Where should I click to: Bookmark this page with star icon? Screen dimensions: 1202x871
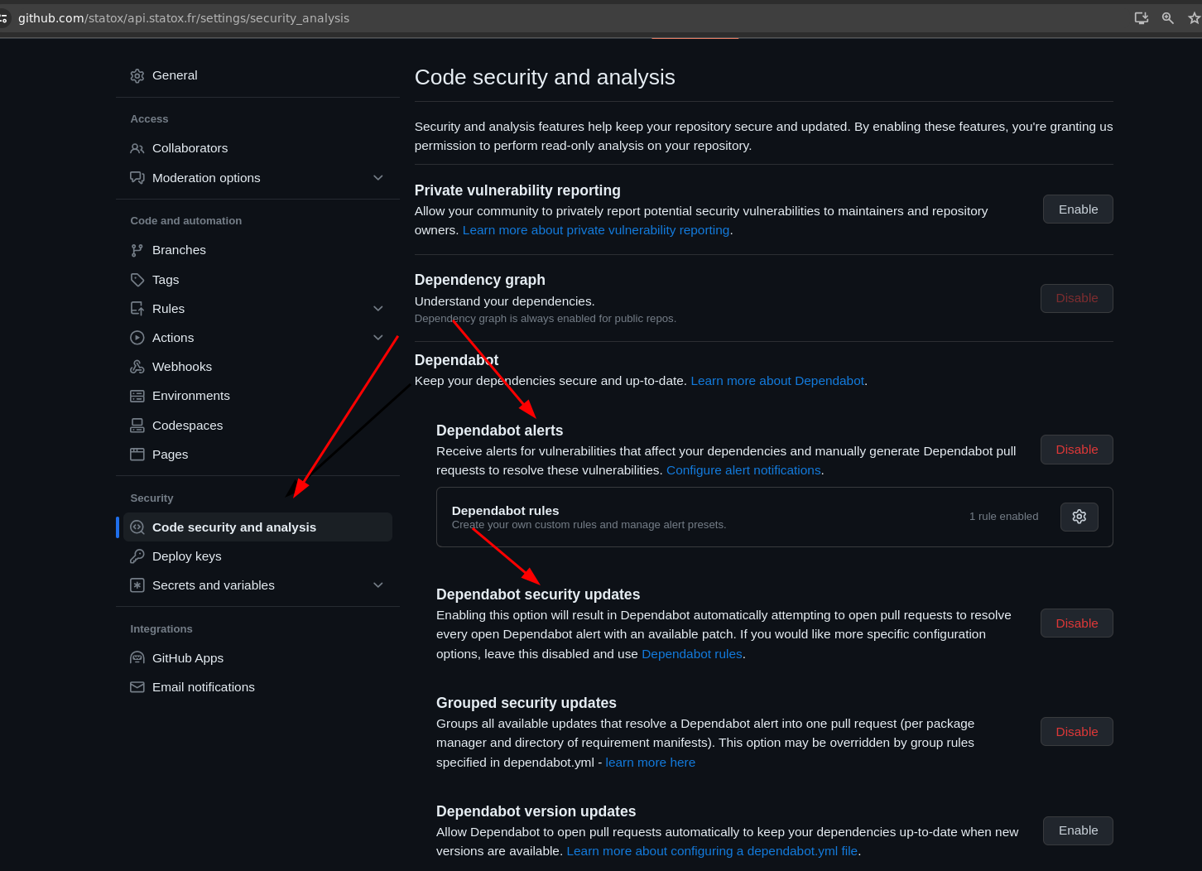[x=1194, y=18]
